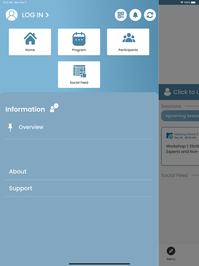
Task: Click the 5:22 PM clock
Action: [x=8, y=2]
